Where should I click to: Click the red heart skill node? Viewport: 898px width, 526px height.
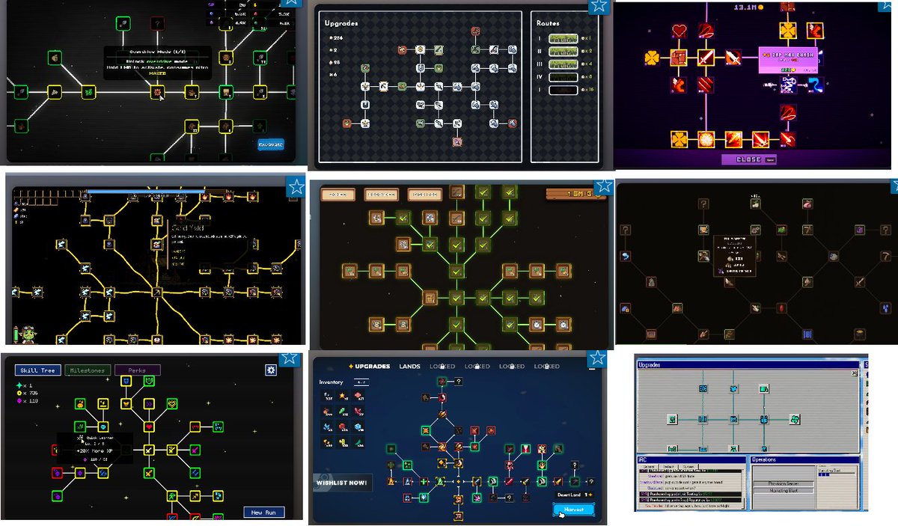tap(149, 426)
